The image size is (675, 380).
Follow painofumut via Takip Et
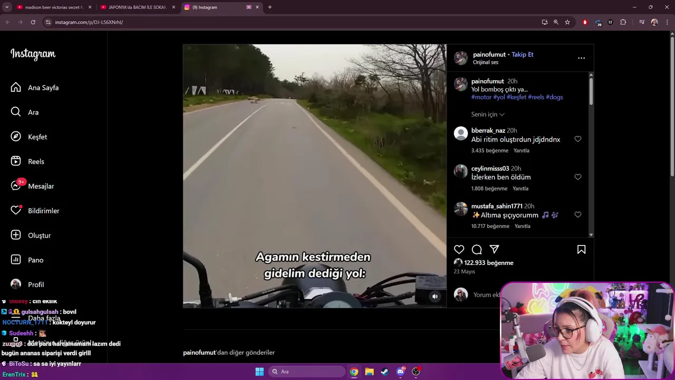click(x=522, y=54)
